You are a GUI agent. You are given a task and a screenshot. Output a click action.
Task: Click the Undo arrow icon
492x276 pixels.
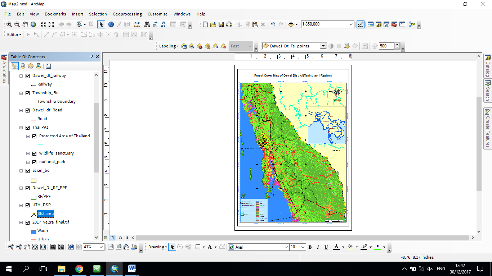pos(273,24)
